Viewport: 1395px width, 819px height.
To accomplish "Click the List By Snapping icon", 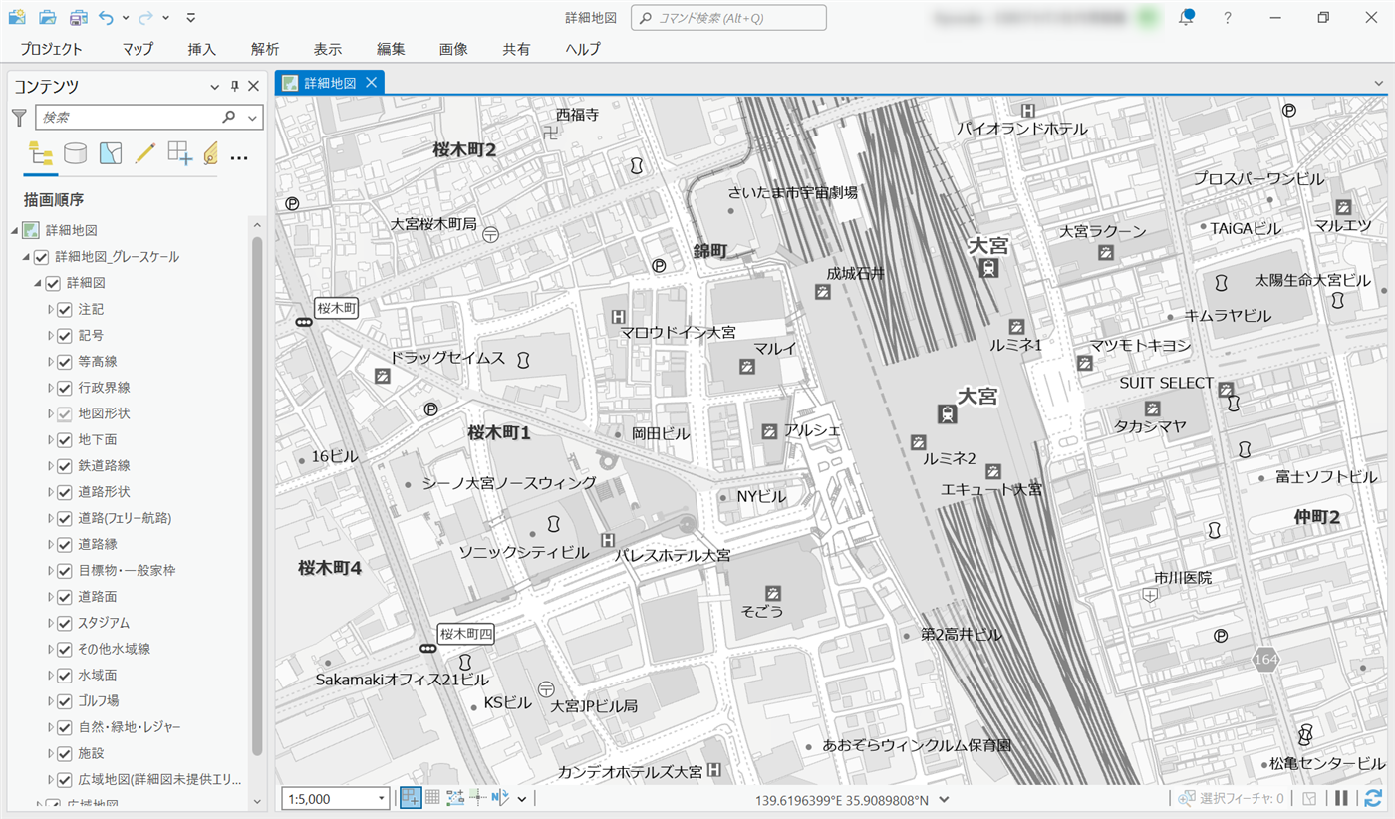I will point(179,152).
